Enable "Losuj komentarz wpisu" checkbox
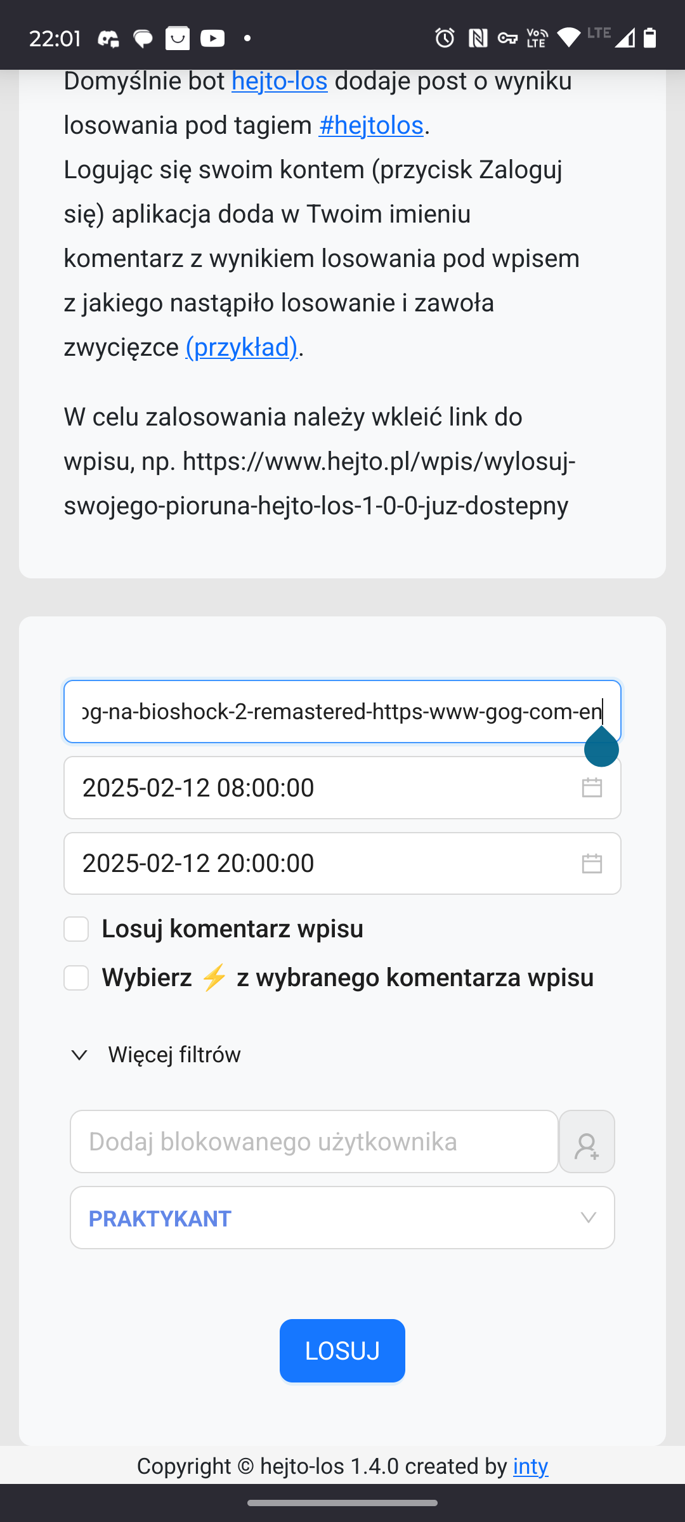Viewport: 685px width, 1522px height. 76,929
